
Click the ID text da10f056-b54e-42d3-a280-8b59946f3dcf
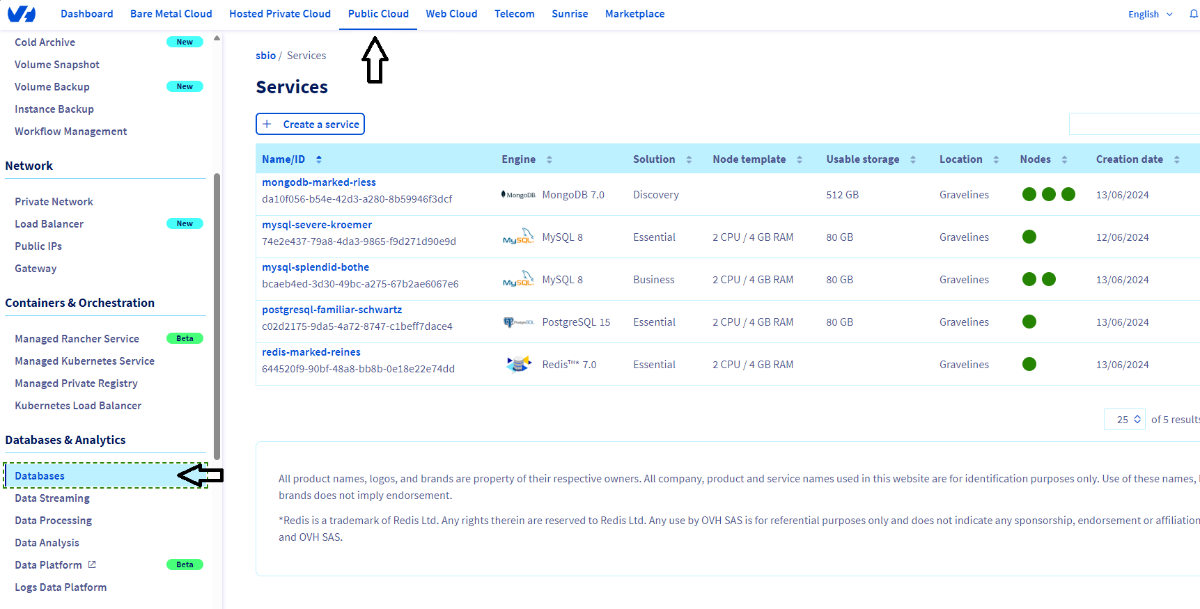pyautogui.click(x=357, y=199)
